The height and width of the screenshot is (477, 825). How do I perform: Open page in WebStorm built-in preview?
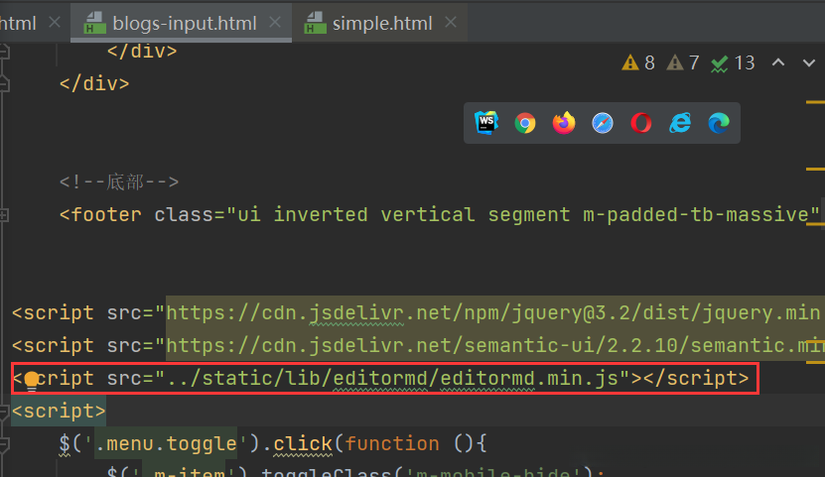486,123
